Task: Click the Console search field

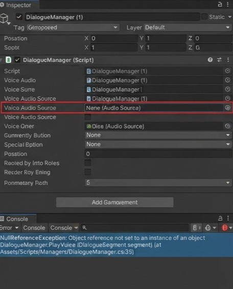Action: click(135, 228)
